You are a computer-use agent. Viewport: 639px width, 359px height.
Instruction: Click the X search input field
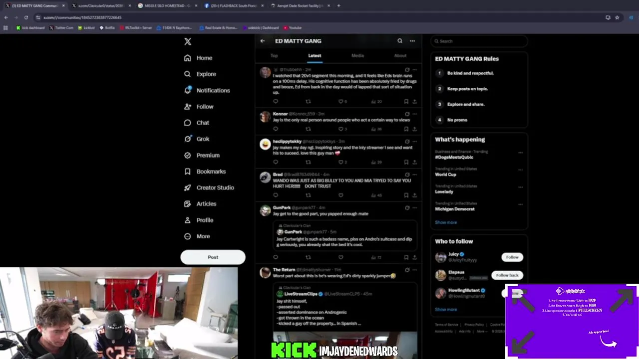[x=479, y=41]
